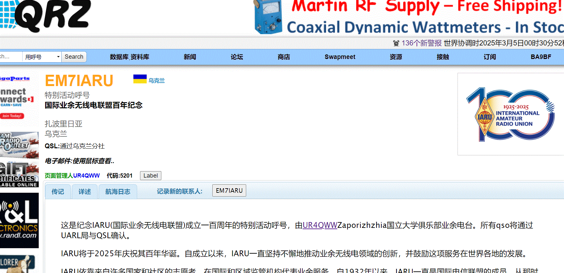Click the 特别活动呼号 label
Screen dimensions: 564x273
click(67, 95)
